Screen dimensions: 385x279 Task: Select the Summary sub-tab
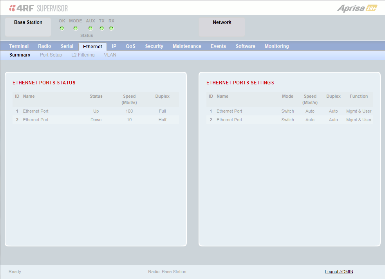pos(20,55)
